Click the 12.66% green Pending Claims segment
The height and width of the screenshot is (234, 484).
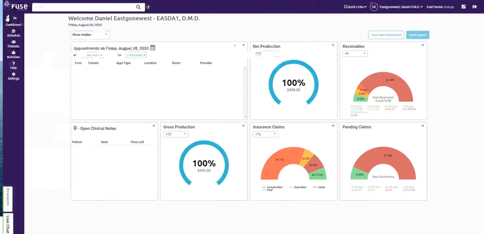point(359,175)
